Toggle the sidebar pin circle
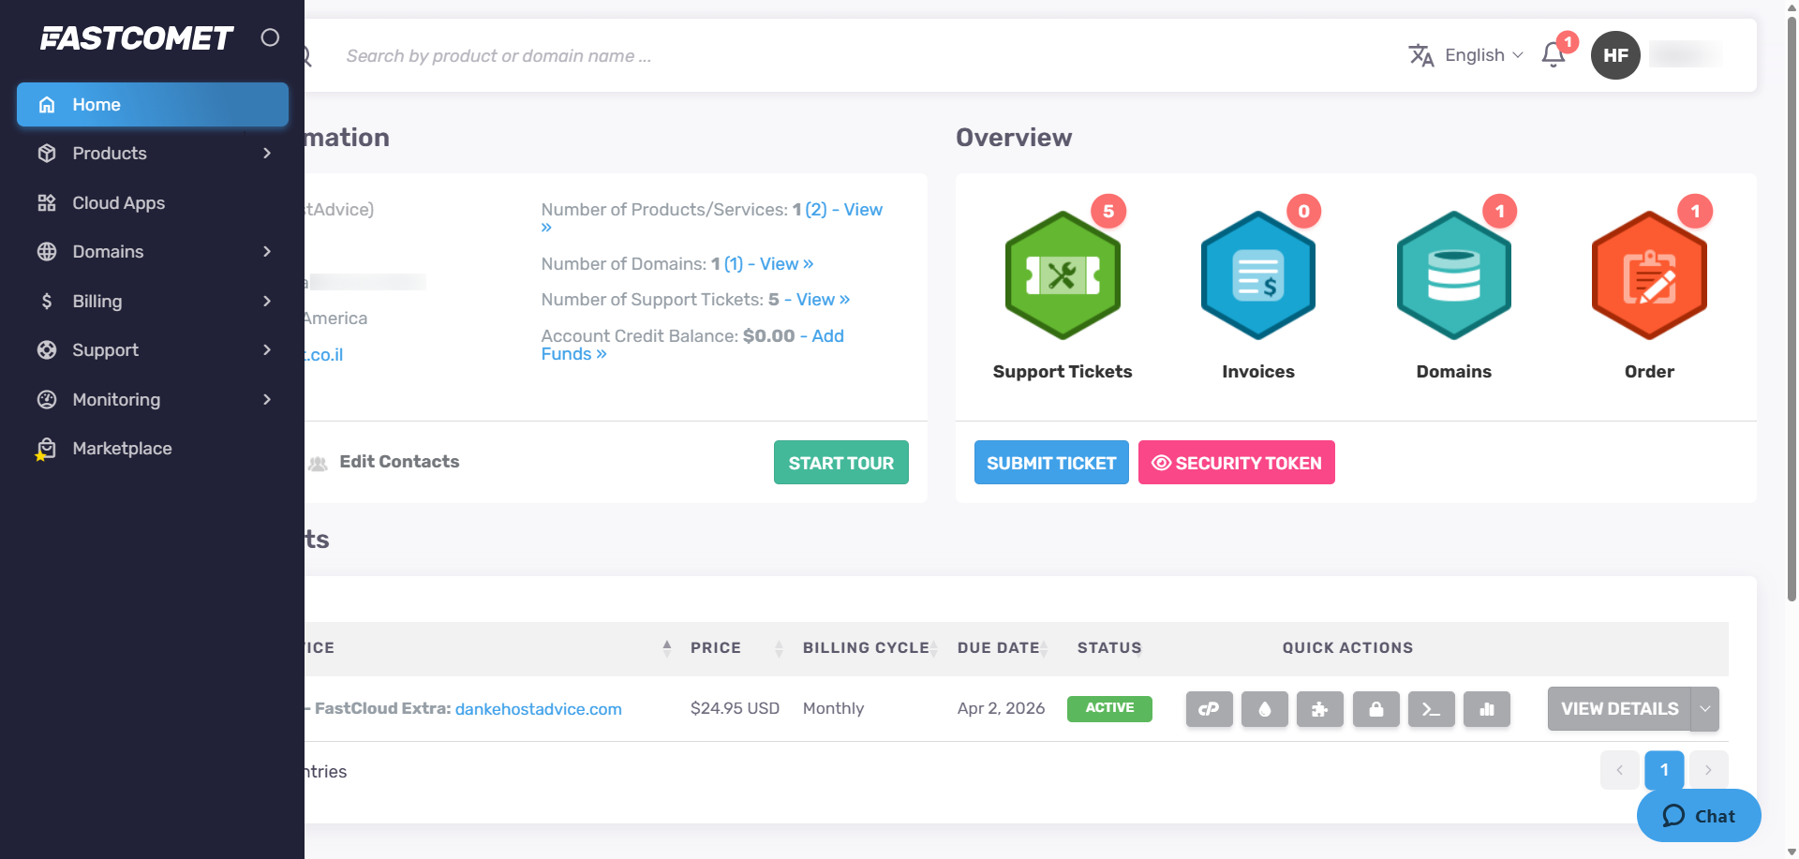This screenshot has width=1799, height=859. click(270, 37)
